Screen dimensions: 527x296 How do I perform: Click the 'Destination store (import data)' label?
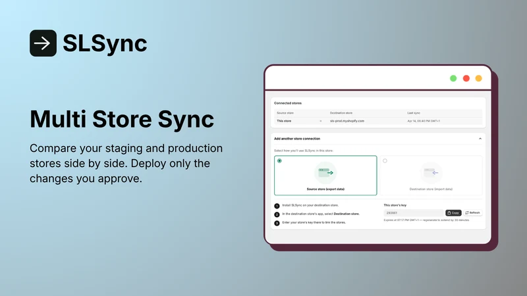[431, 189]
